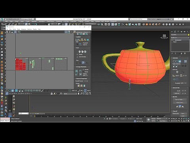The height and width of the screenshot is (143, 190).
Task: Open the Mapping menu in Edit UVWs window
Action: (x=24, y=29)
